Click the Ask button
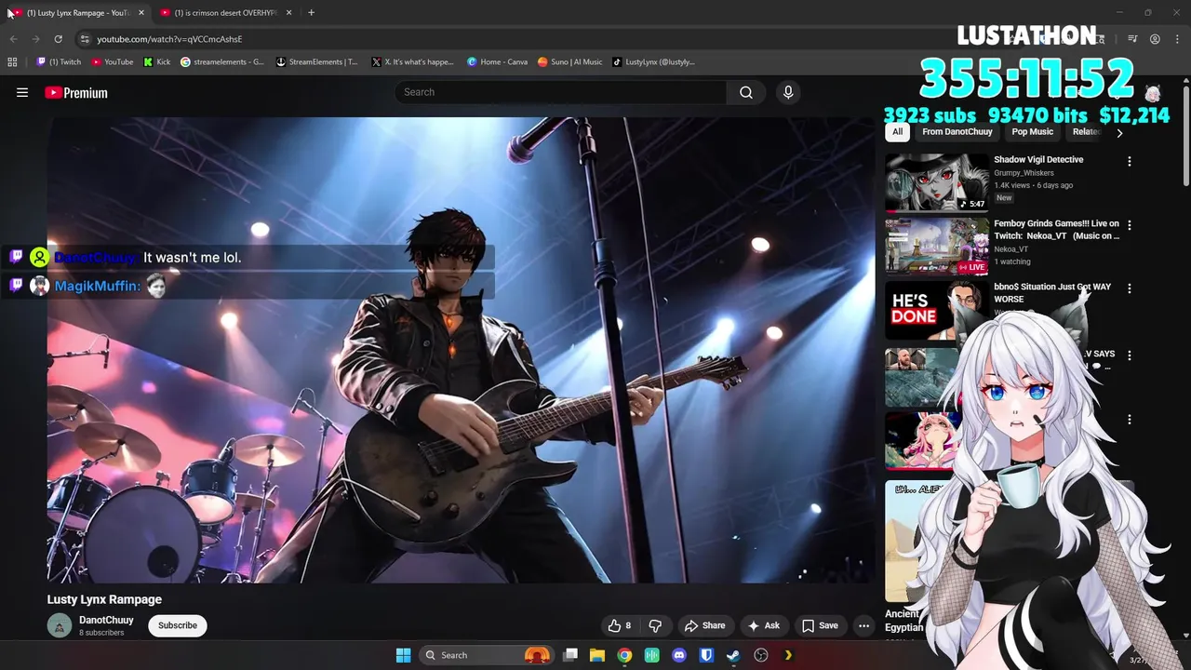 tap(763, 625)
